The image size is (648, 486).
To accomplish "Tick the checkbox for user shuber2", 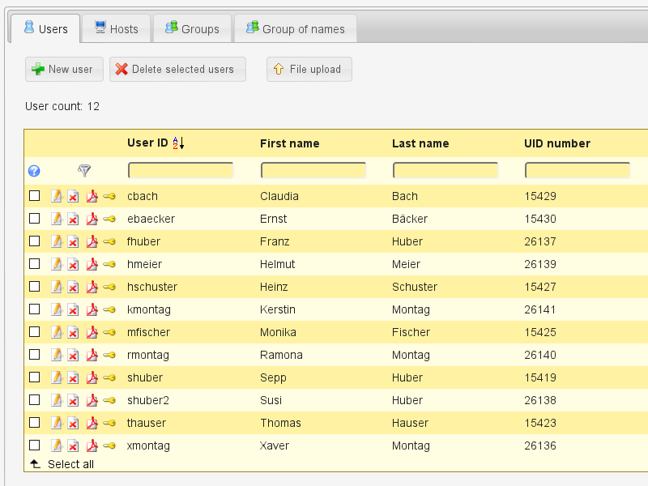I will point(34,400).
